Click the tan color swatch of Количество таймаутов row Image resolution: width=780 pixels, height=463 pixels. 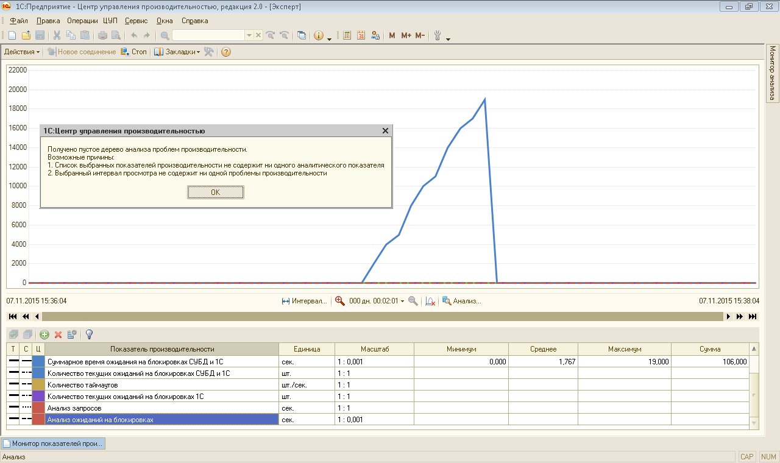click(38, 384)
